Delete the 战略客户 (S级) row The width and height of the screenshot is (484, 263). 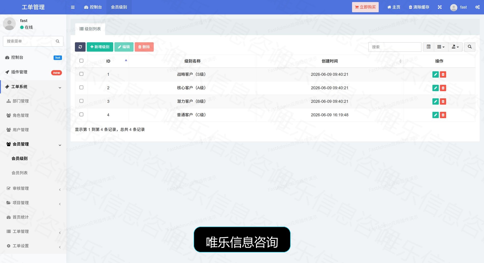[x=443, y=74]
